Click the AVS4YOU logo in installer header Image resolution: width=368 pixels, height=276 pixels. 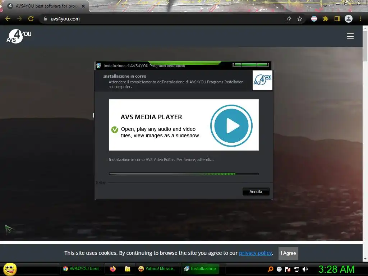click(262, 80)
